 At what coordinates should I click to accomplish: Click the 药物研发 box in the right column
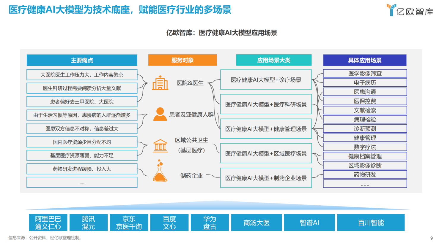pyautogui.click(x=365, y=174)
